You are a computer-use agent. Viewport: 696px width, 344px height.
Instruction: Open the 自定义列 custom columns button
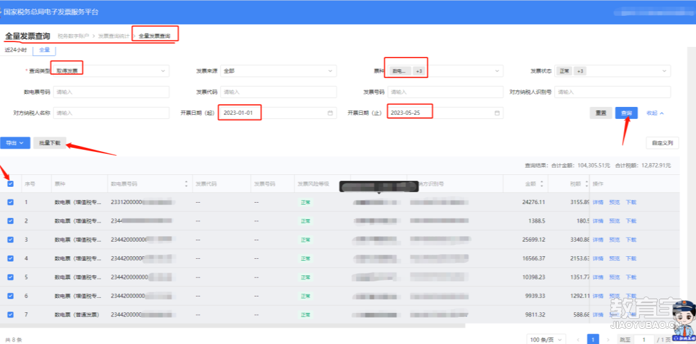pyautogui.click(x=662, y=143)
